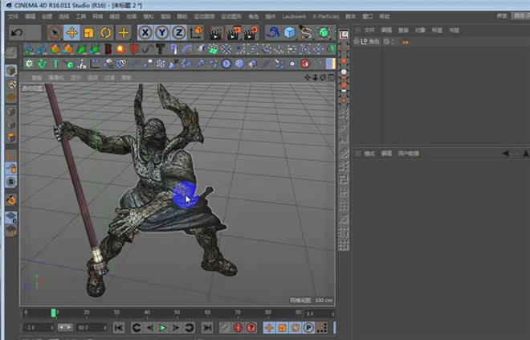Play the animation forward
The image size is (530, 340).
click(x=162, y=327)
